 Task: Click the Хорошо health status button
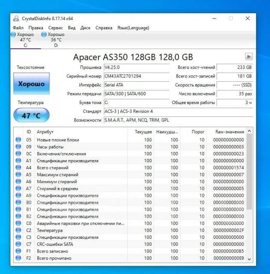tap(31, 84)
